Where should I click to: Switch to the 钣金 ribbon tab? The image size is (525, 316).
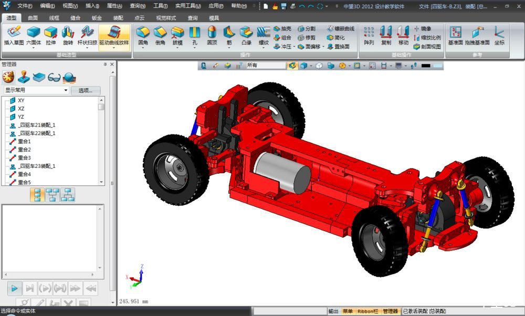(97, 17)
